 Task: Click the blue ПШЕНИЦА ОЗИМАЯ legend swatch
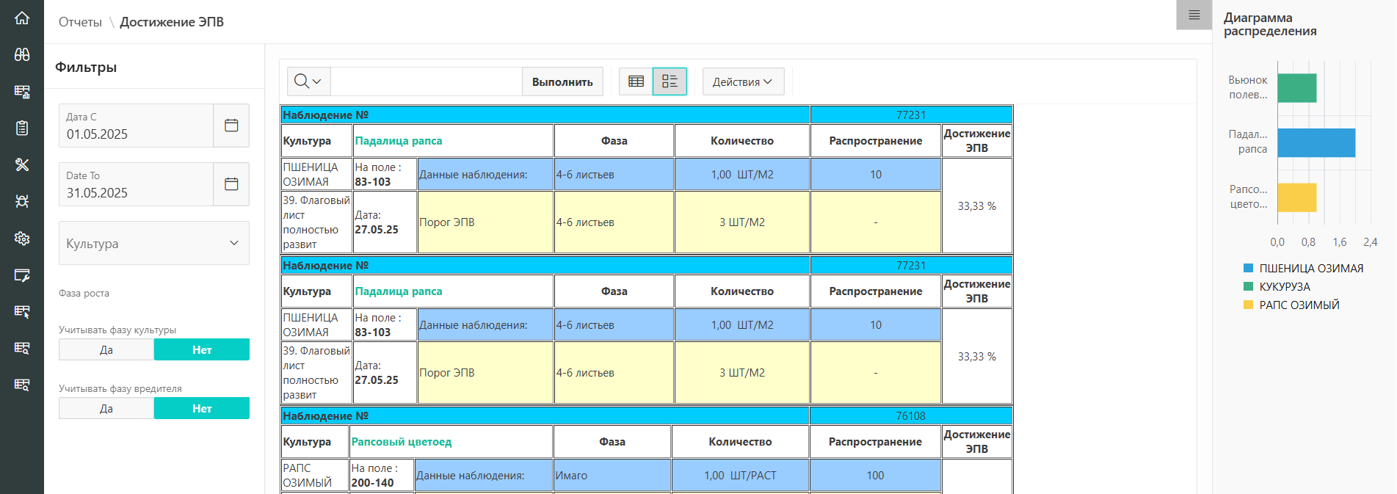click(1248, 269)
